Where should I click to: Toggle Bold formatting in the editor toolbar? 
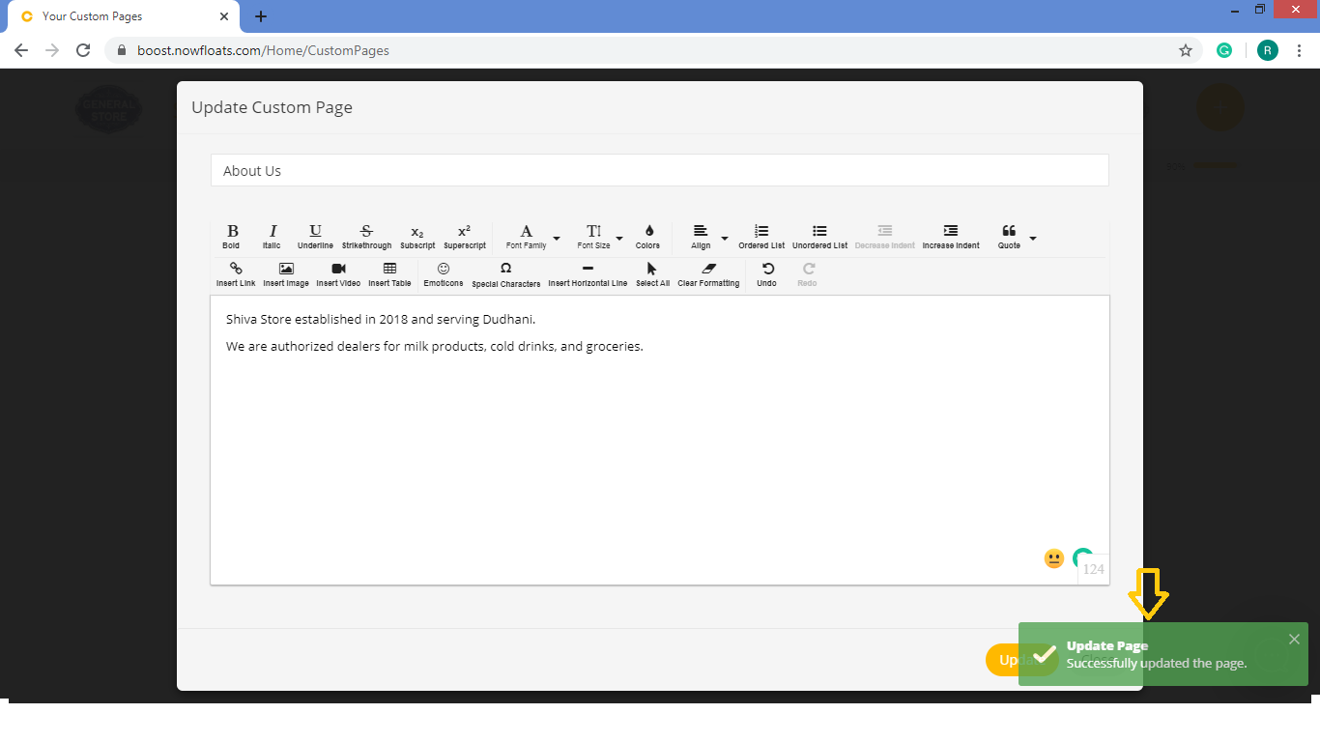click(x=232, y=235)
